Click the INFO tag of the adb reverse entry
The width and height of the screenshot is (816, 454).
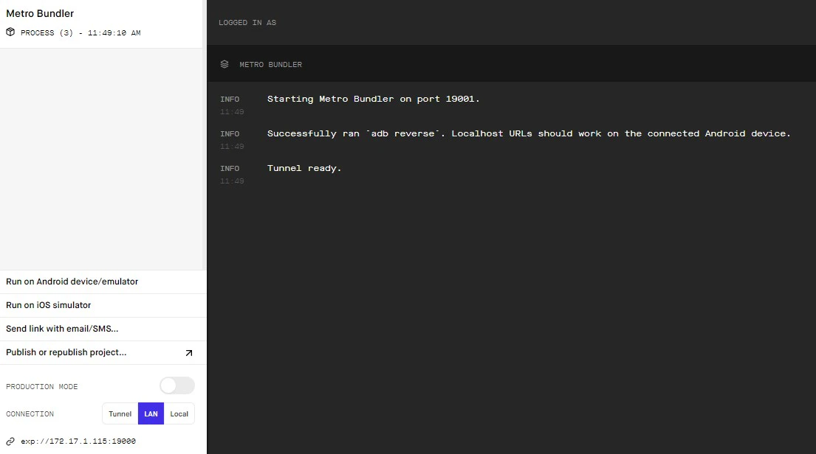(x=230, y=134)
